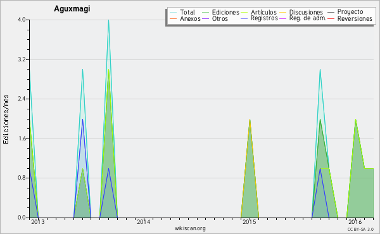Viewport: 380px width, 234px height.
Task: Click the 2014 x-axis label
Action: [x=144, y=221]
